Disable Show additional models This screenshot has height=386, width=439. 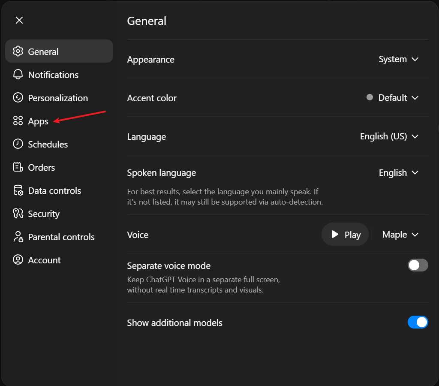tap(418, 322)
